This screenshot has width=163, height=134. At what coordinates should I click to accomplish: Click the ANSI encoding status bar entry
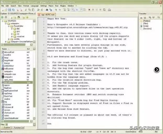coord(141,132)
